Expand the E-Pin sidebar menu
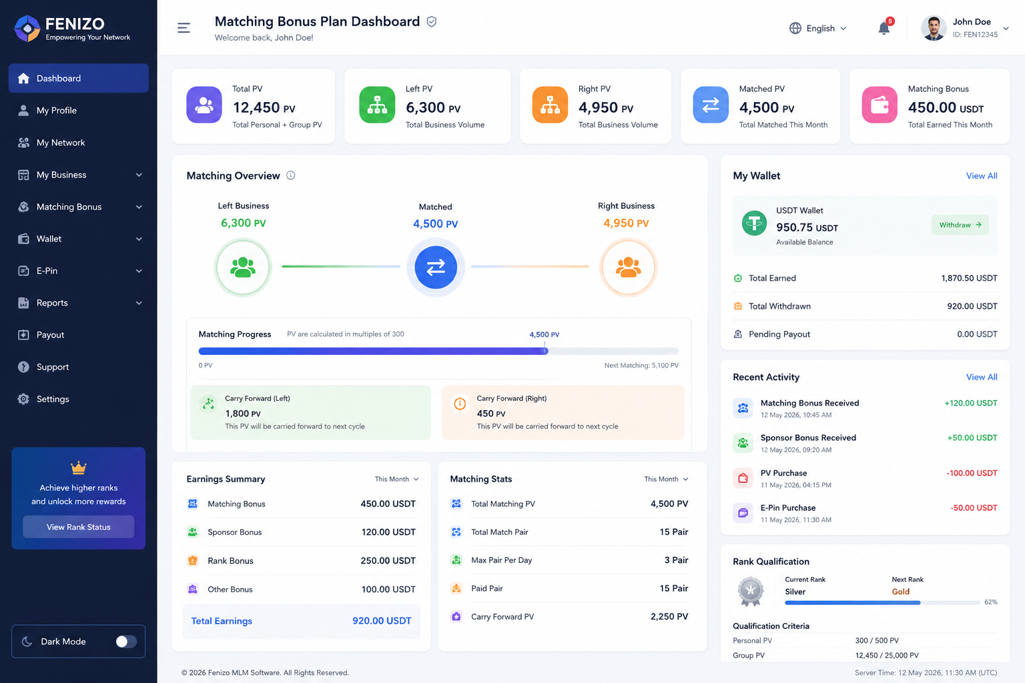Image resolution: width=1025 pixels, height=683 pixels. [79, 271]
